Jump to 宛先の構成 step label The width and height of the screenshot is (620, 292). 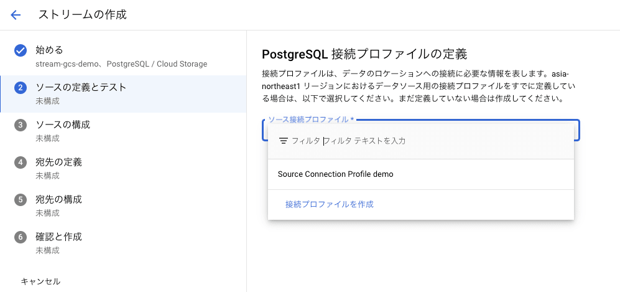(58, 199)
